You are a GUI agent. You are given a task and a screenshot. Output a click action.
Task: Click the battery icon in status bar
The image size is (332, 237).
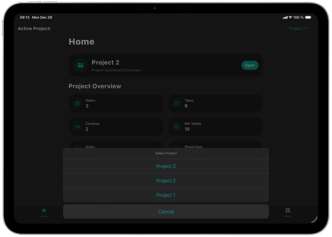coord(308,17)
